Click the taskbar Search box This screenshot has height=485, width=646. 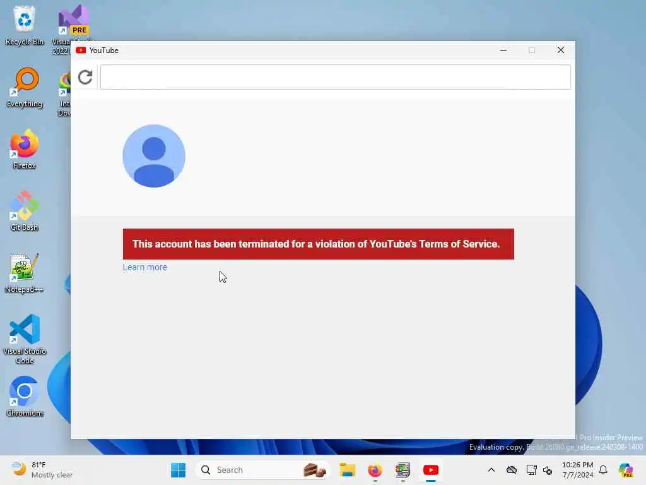point(262,470)
